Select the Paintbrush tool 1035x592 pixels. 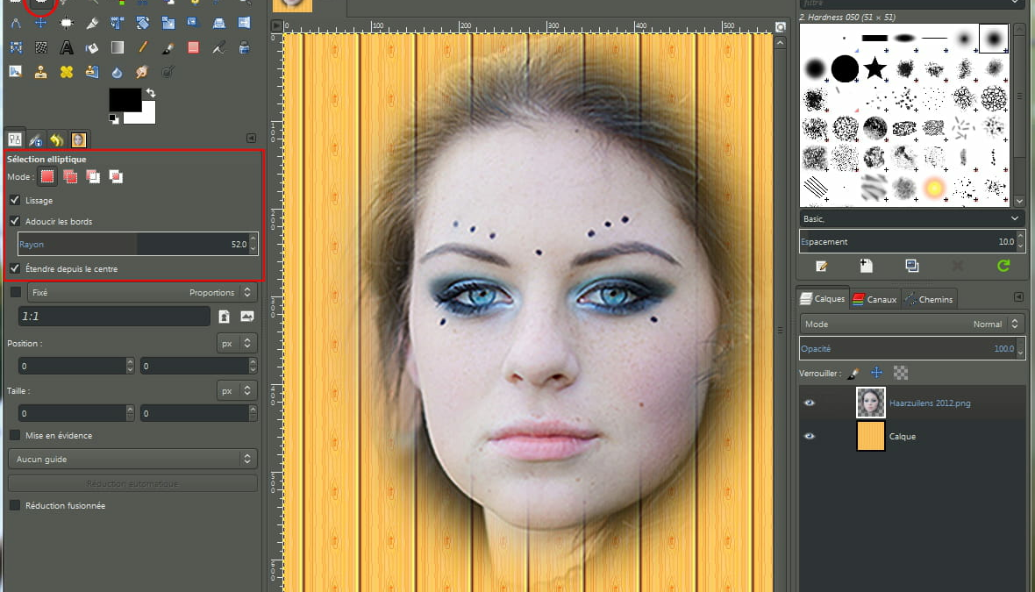click(x=168, y=47)
